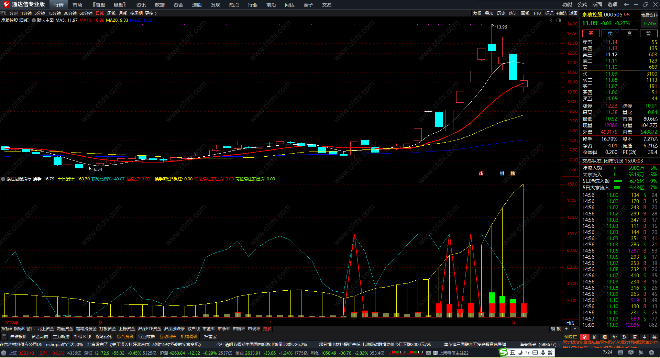Switch the tick panel to 筹 view
This screenshot has width=660, height=358.
654,337
